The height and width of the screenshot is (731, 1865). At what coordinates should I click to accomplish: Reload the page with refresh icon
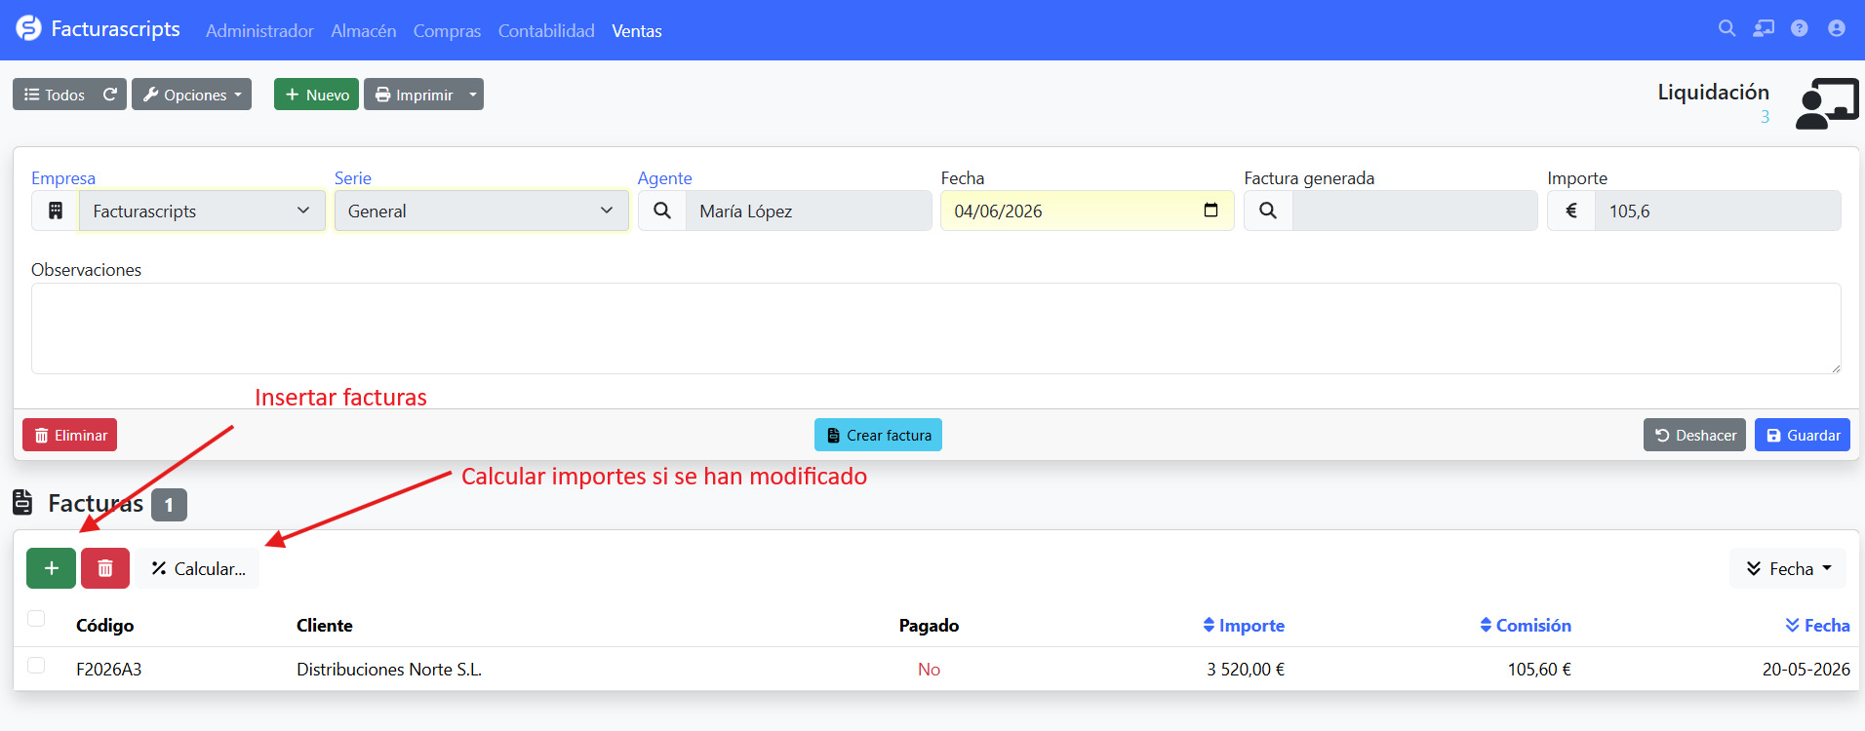click(110, 95)
